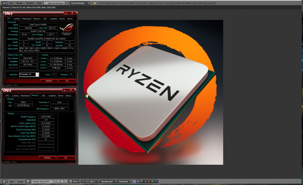The image size is (303, 185).
Task: Click the NB Frequency 3899.1 MHz value
Action: tap(59, 109)
